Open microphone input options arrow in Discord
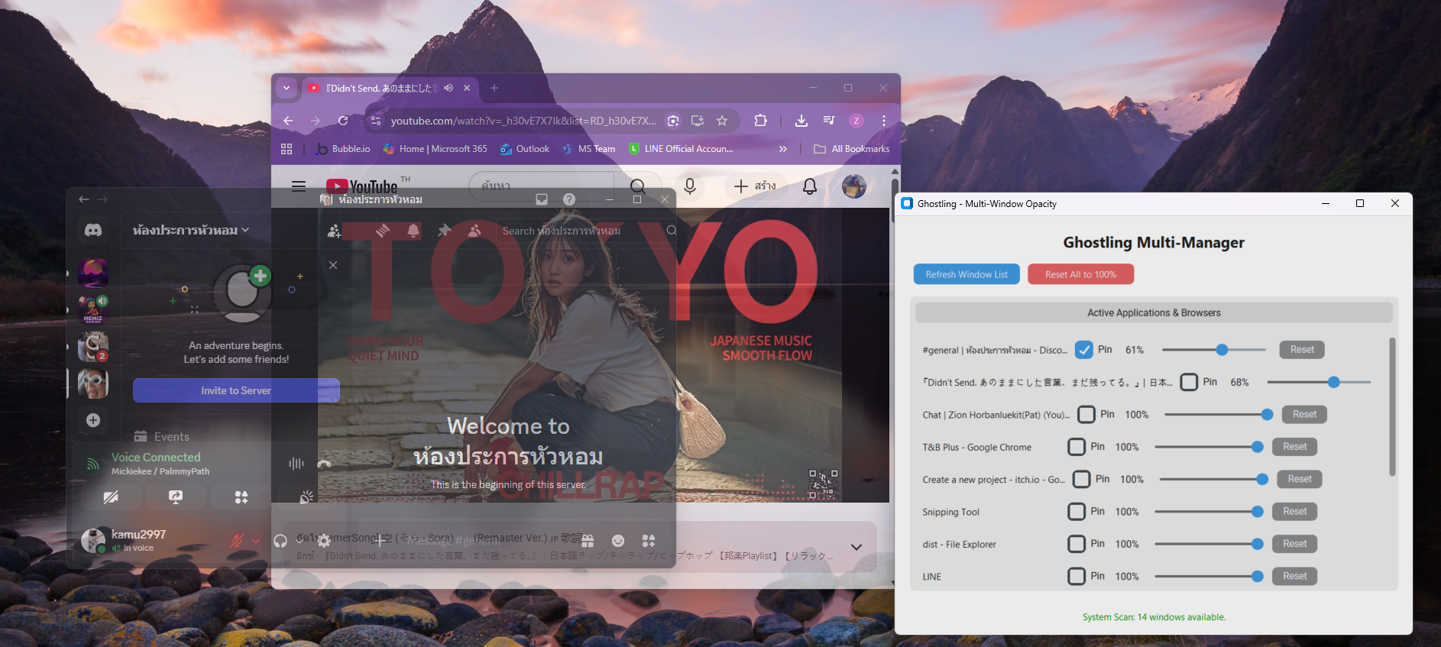Viewport: 1441px width, 647px height. coord(256,541)
